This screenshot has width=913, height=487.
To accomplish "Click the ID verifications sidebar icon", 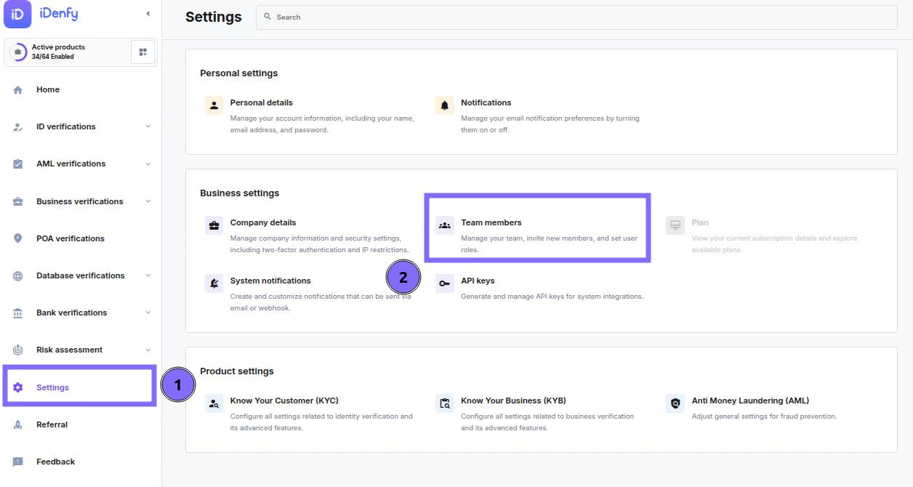I will 18,127.
